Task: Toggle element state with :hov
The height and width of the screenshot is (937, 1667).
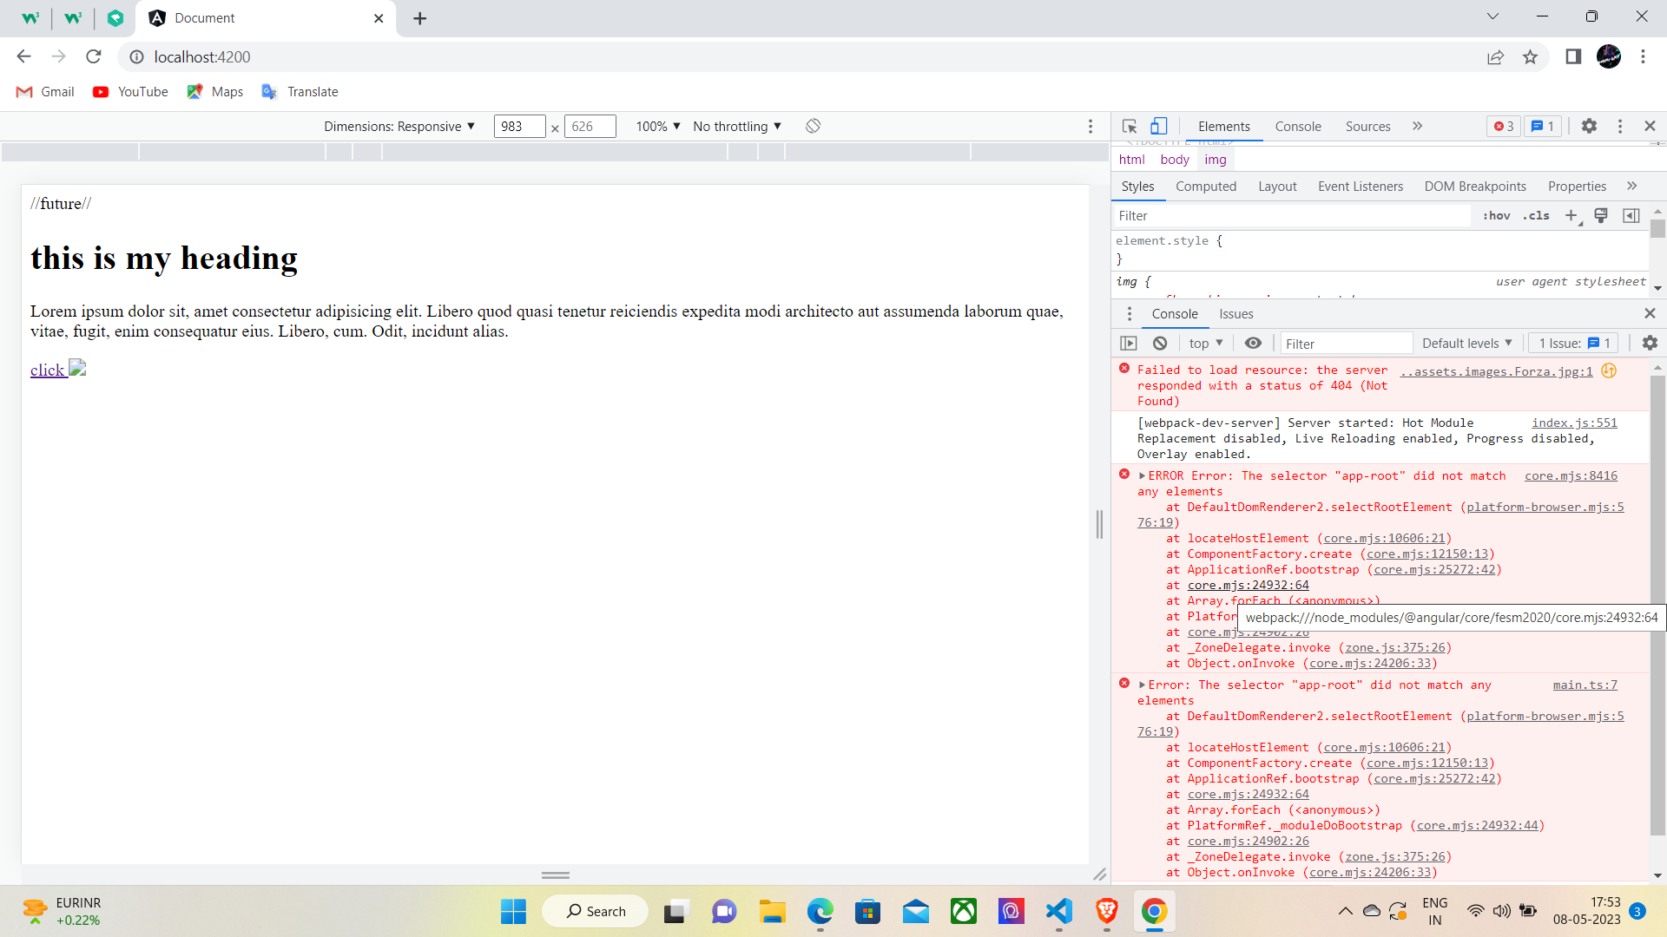Action: pos(1497,216)
